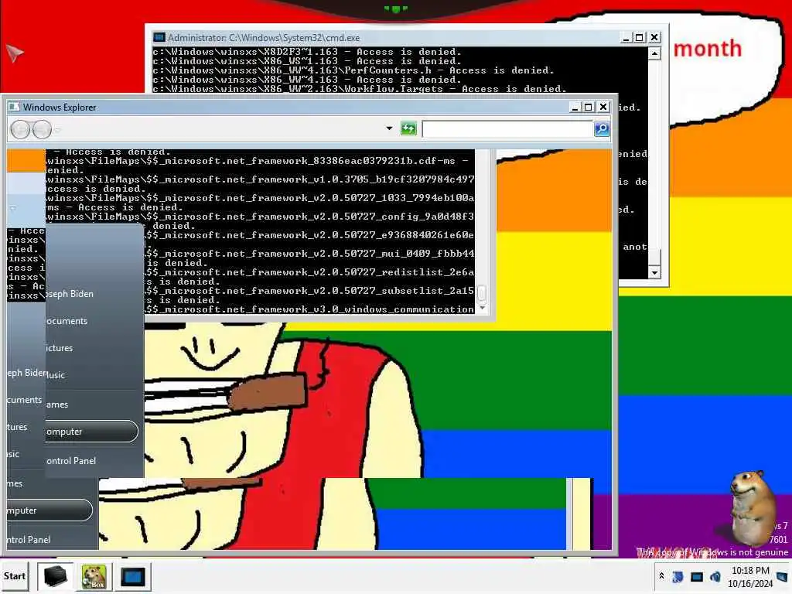The width and height of the screenshot is (792, 594).
Task: Open the "cuments" menu fragment entry
Action: point(24,400)
